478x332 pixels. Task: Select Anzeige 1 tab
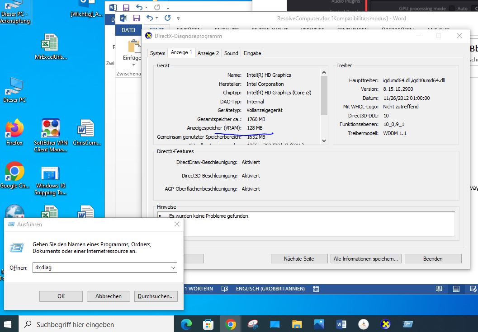pos(181,53)
